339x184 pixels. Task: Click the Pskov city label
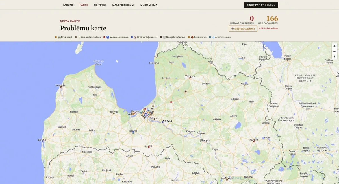click(288, 57)
